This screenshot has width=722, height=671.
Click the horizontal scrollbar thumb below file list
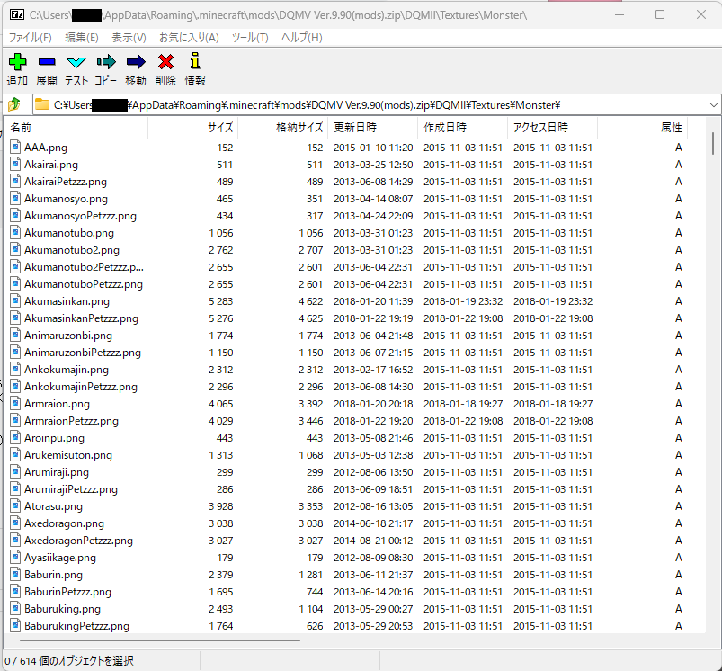(x=160, y=640)
